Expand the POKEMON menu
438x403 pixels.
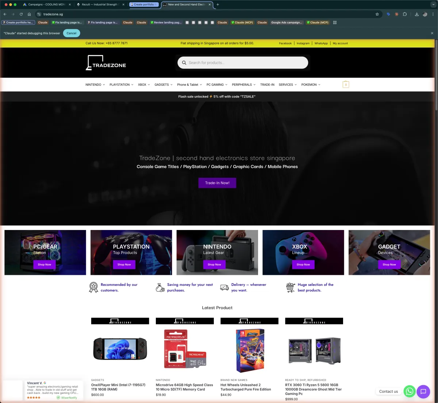[311, 85]
